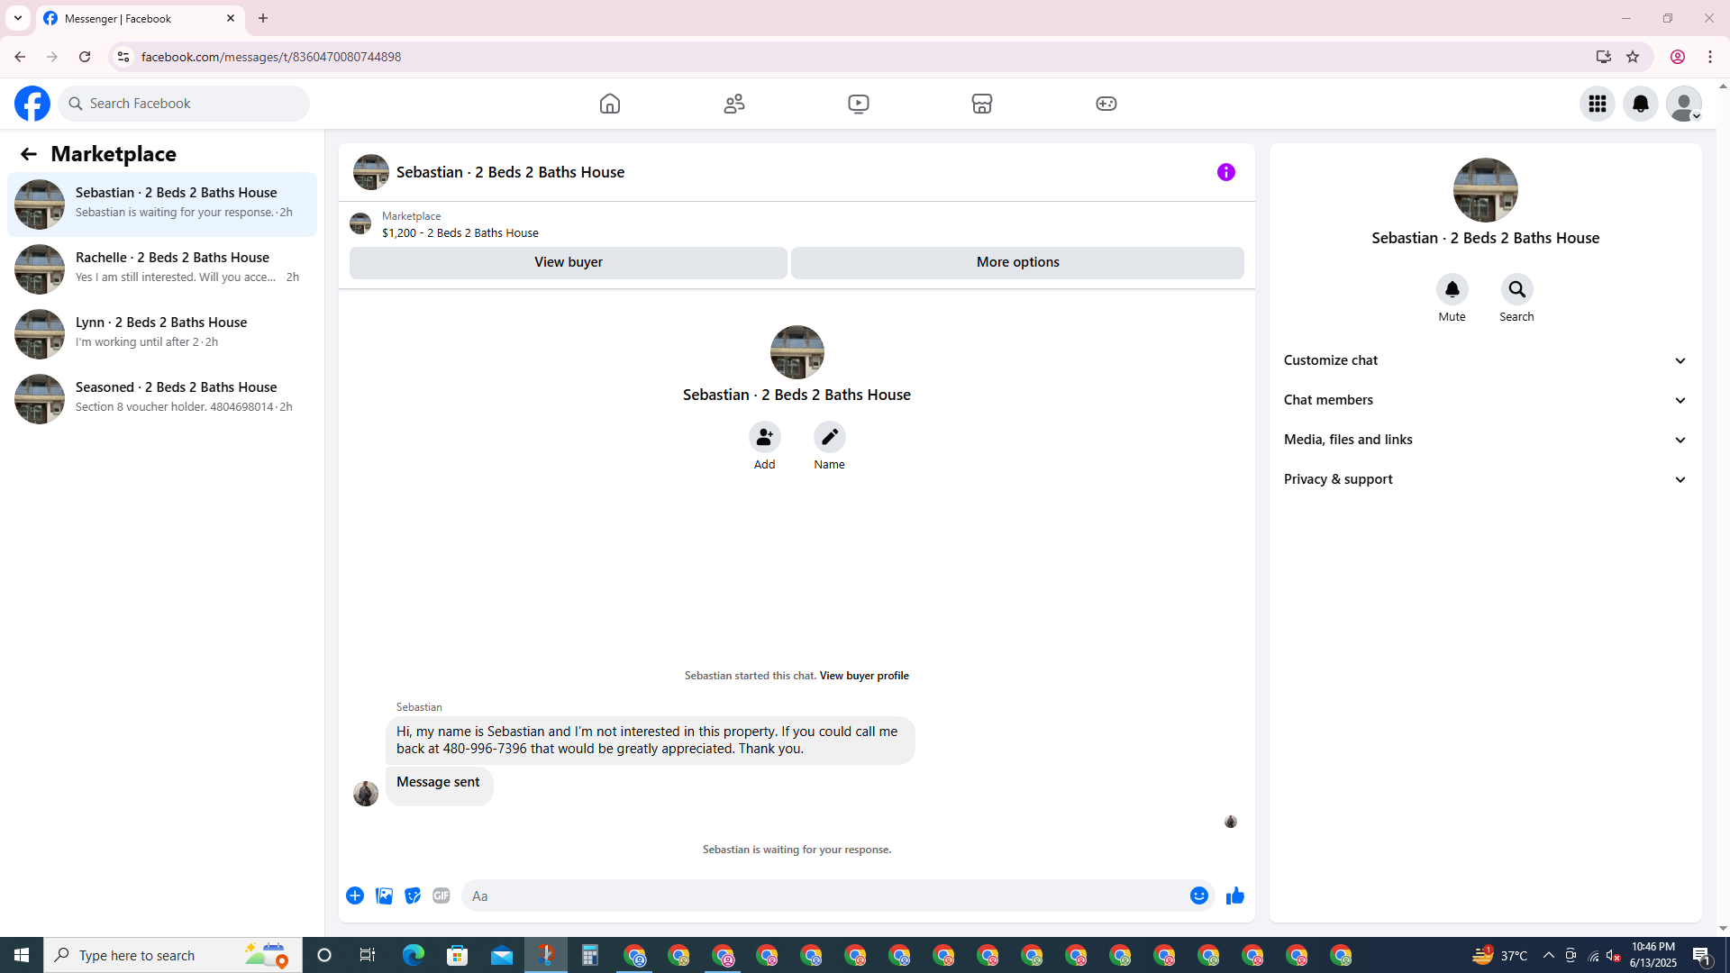Select Sebastian conversation in list
This screenshot has width=1730, height=973.
point(162,205)
